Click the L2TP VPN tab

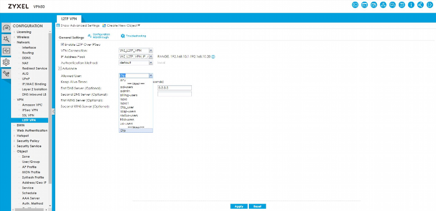[x=69, y=19]
